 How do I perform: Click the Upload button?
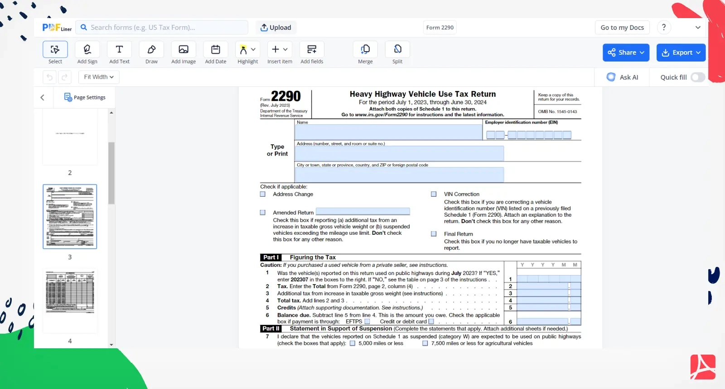(275, 28)
